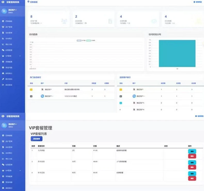Click the 测试用户一 avatar in the dashboard sidebar
This screenshot has height=191, width=204.
(4, 11)
